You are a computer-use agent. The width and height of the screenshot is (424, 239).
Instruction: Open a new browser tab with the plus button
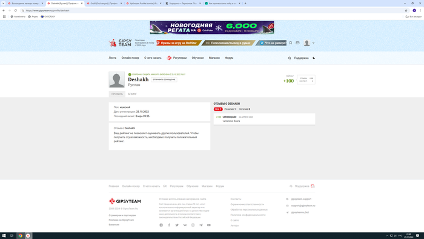(245, 3)
